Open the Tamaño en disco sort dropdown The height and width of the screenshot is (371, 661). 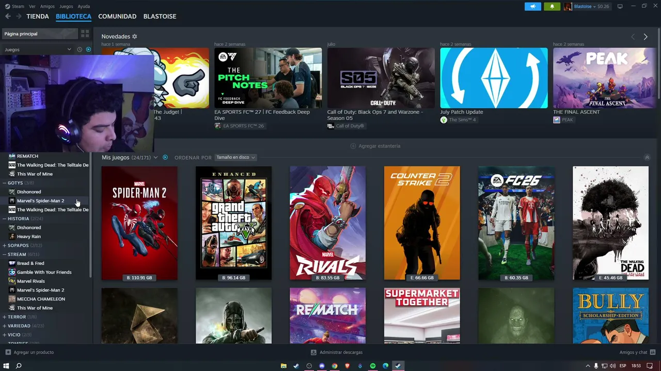[x=235, y=157]
